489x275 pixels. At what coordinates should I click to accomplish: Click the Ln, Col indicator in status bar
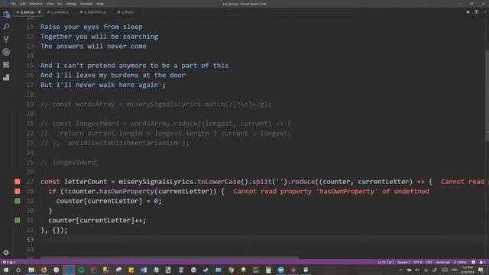(x=385, y=262)
